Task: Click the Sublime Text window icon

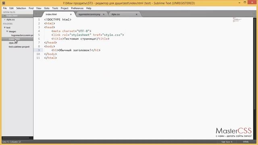Action: (x=4, y=3)
